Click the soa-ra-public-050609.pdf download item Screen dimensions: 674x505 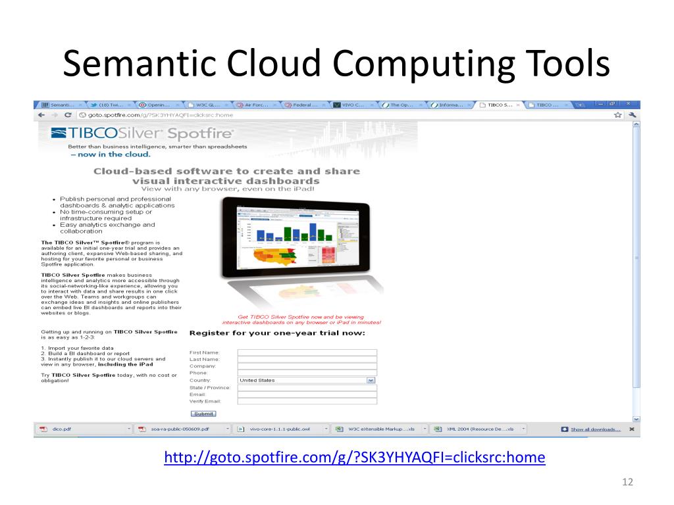click(x=184, y=429)
